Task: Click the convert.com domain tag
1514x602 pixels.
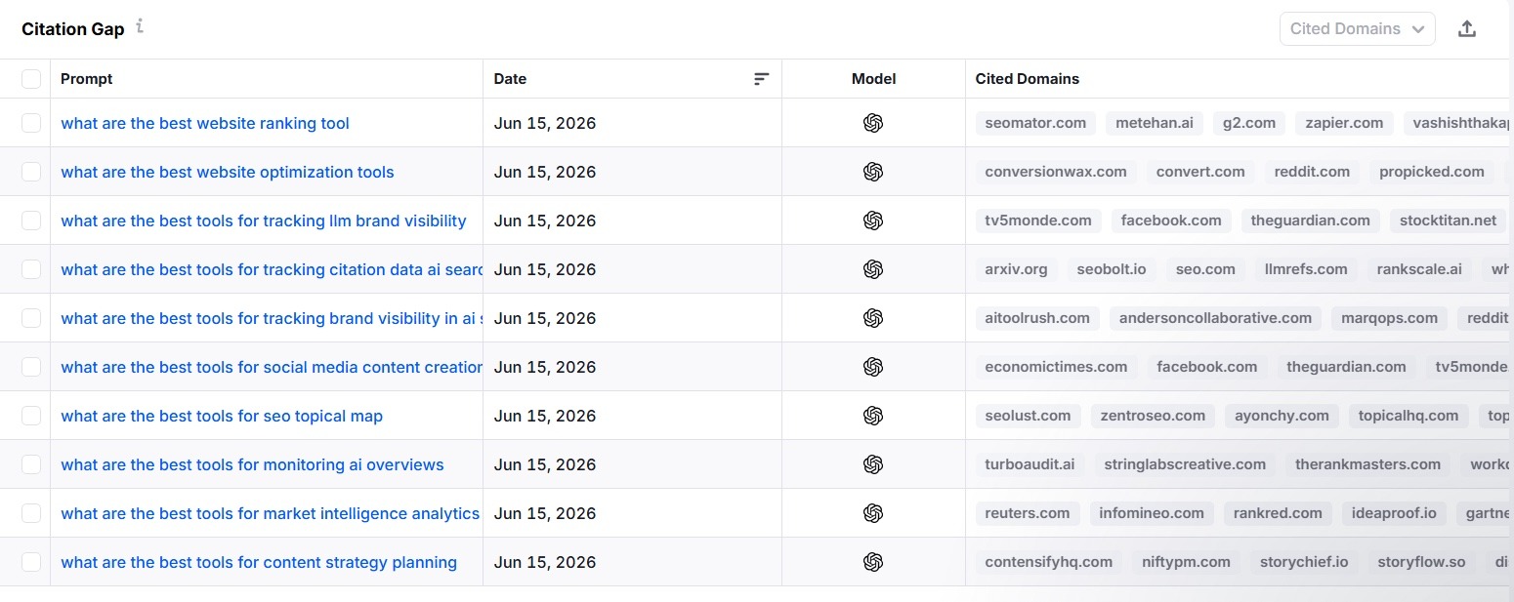Action: coord(1200,172)
